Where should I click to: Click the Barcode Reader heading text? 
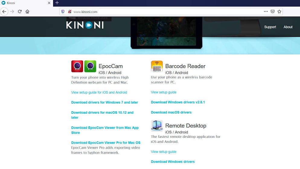coord(185,66)
